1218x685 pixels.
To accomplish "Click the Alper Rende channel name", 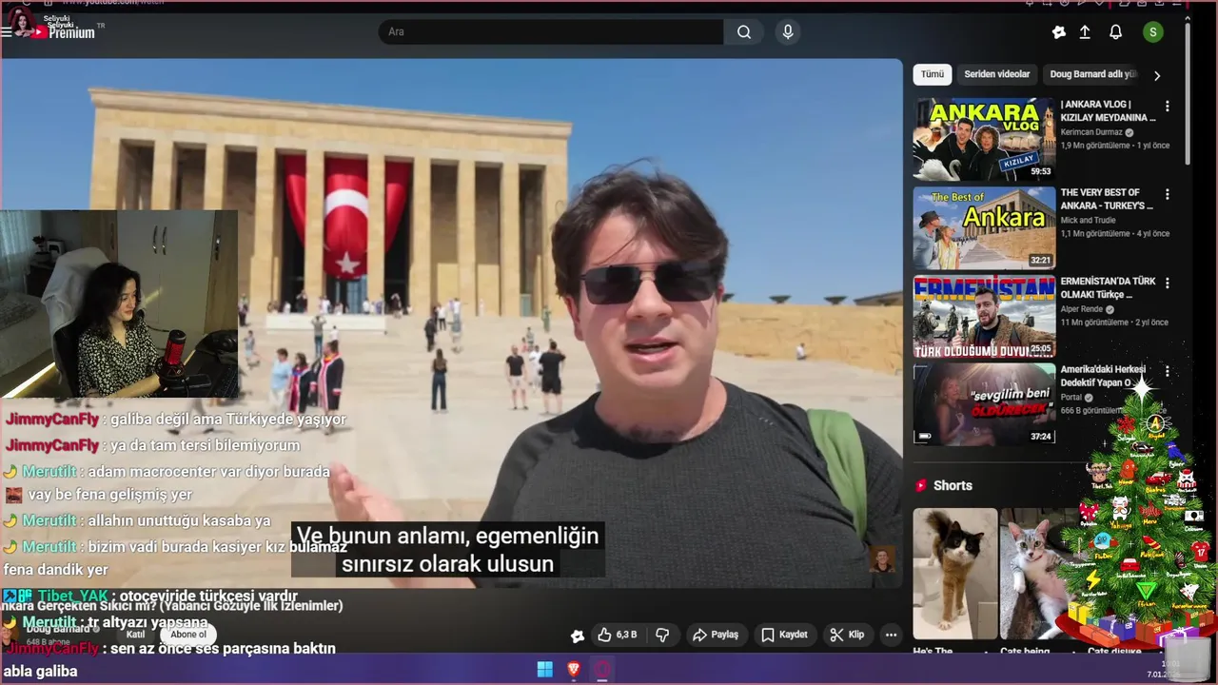I will pos(1082,309).
